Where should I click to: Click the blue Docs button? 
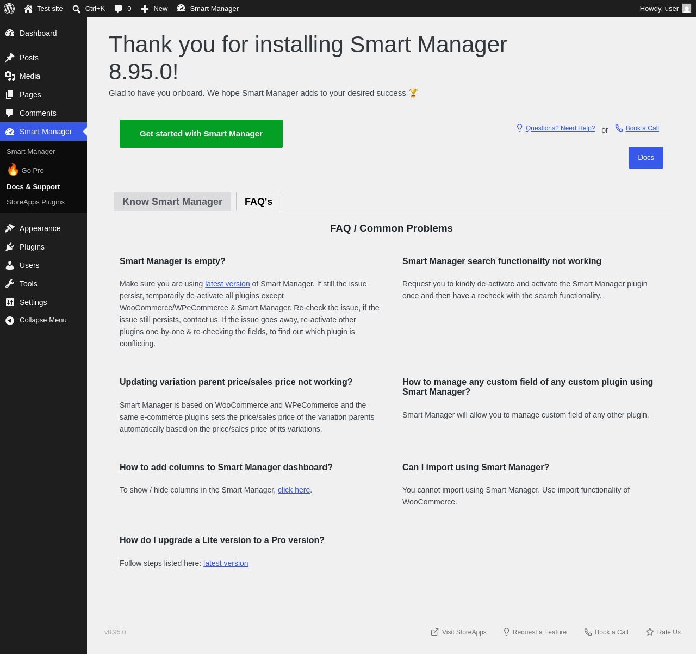(x=646, y=158)
